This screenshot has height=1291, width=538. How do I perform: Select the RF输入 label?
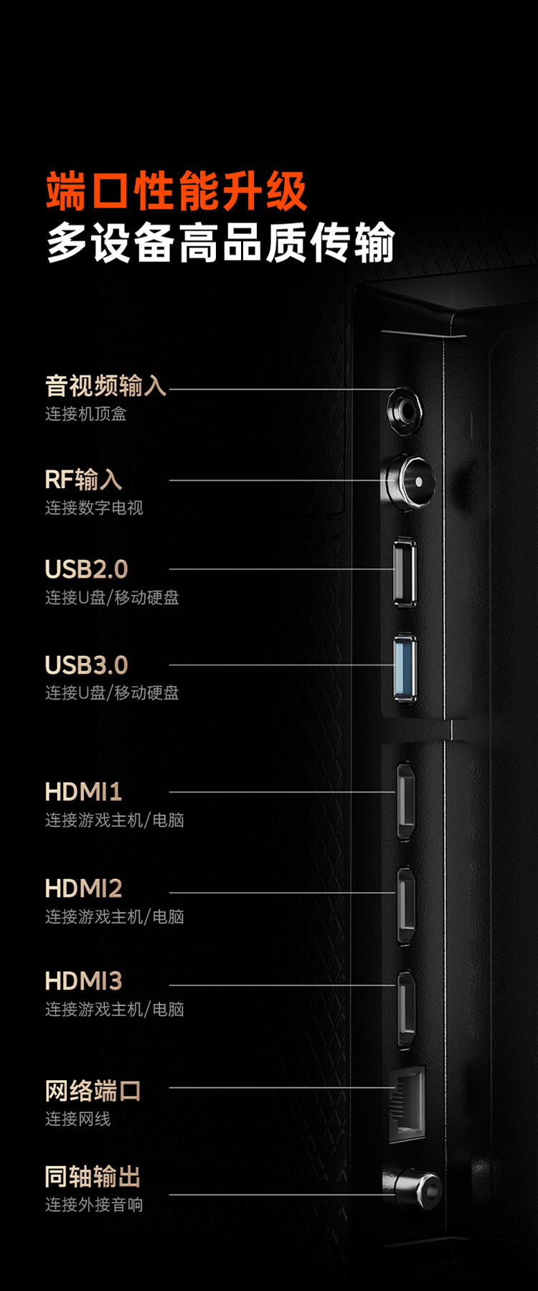[83, 479]
